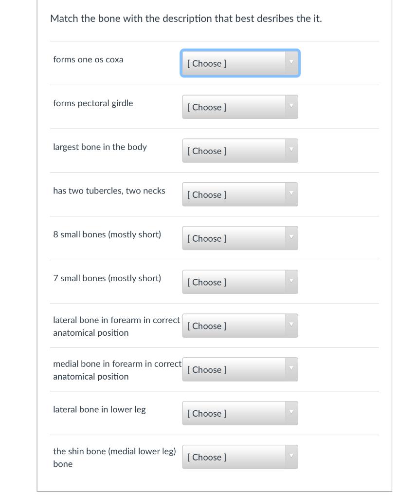Viewport: 397px width, 499px height.
Task: Click the '7 small bones (mostly short)' label
Action: (107, 278)
